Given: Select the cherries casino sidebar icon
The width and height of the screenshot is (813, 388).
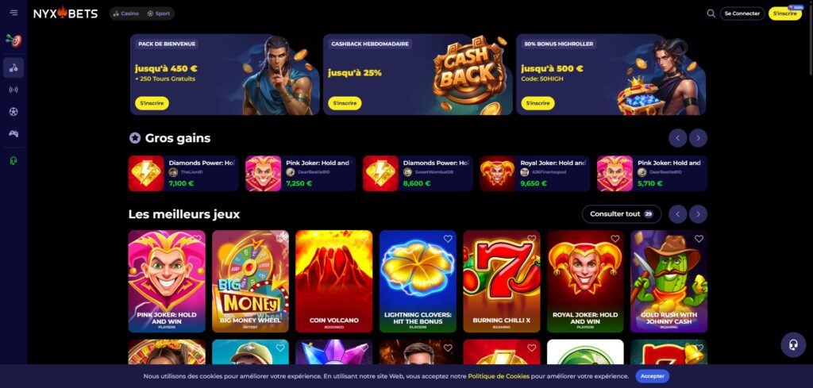Looking at the screenshot, I should [x=13, y=68].
